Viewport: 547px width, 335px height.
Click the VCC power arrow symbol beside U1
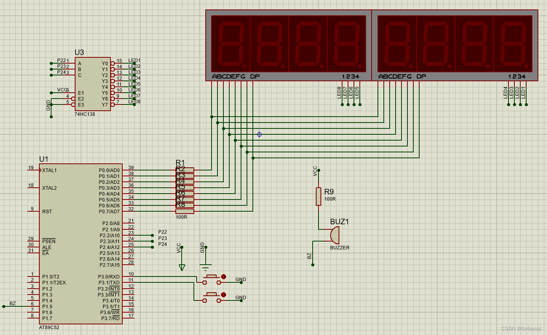pos(182,267)
